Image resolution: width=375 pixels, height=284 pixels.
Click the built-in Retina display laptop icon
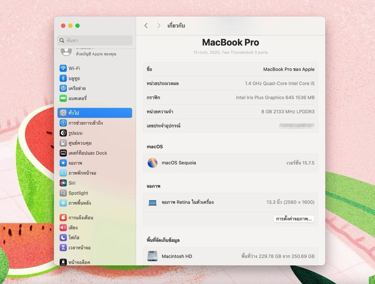[152, 202]
